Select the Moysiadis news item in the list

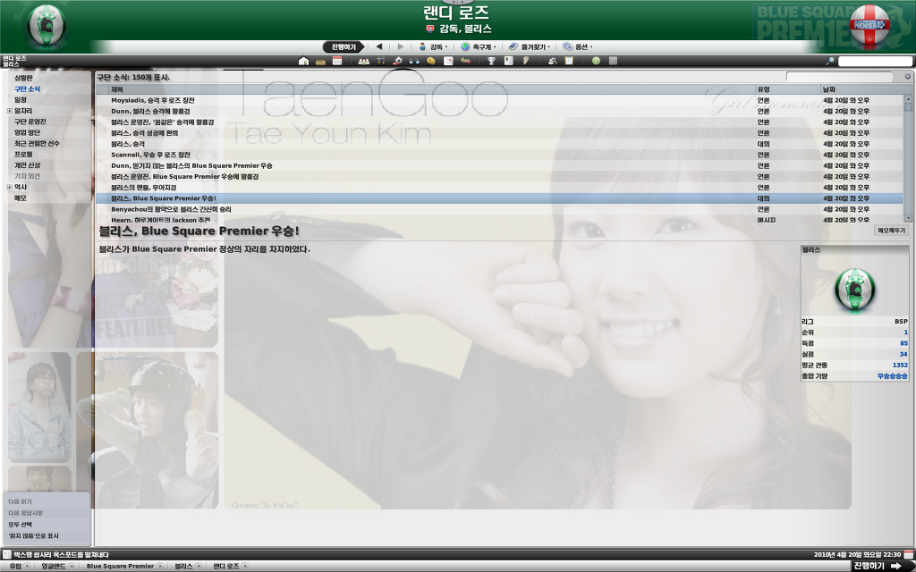[179, 100]
